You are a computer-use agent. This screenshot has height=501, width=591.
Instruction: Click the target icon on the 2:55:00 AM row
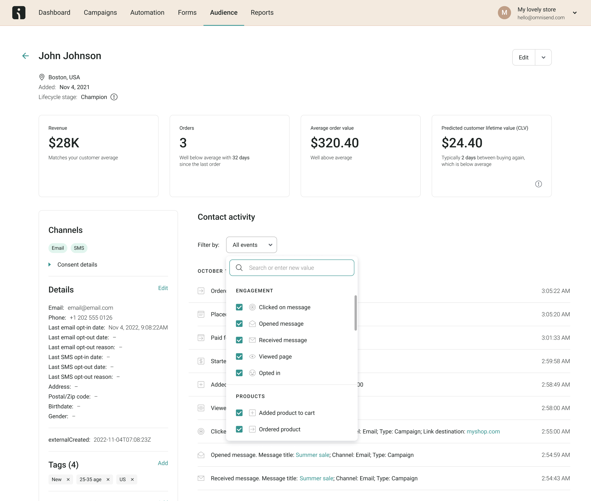tap(201, 432)
